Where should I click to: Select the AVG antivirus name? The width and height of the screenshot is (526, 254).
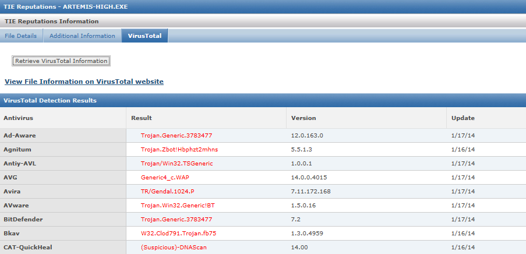(10, 177)
